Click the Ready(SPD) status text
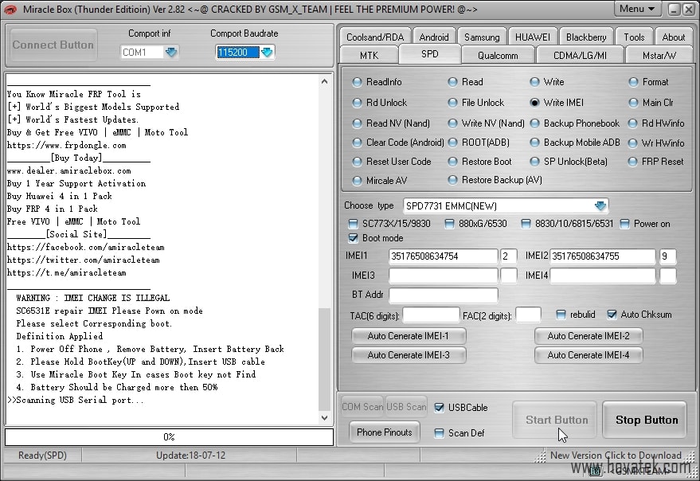The width and height of the screenshot is (700, 481). [42, 455]
